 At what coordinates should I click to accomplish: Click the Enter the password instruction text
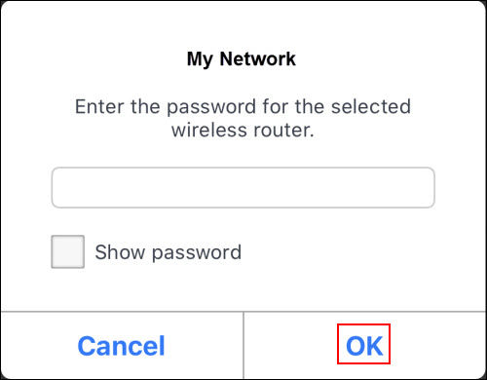[243, 118]
